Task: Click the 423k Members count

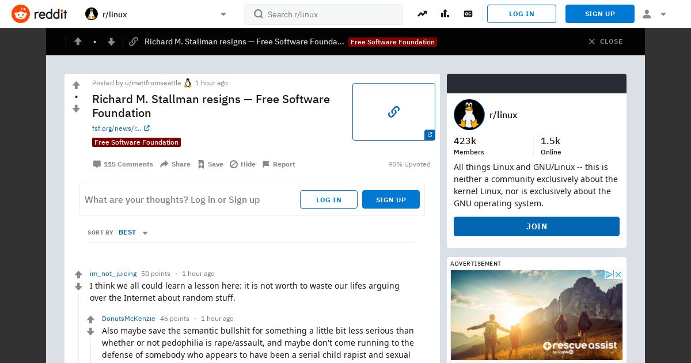Action: [469, 146]
